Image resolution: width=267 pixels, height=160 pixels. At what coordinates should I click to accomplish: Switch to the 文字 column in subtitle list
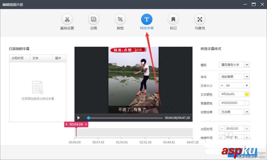coord(35,58)
